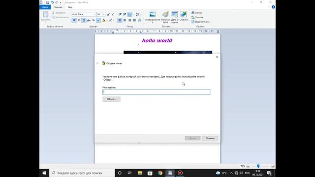
Task: Click Копировать in the clipboard group
Action: pyautogui.click(x=60, y=17)
